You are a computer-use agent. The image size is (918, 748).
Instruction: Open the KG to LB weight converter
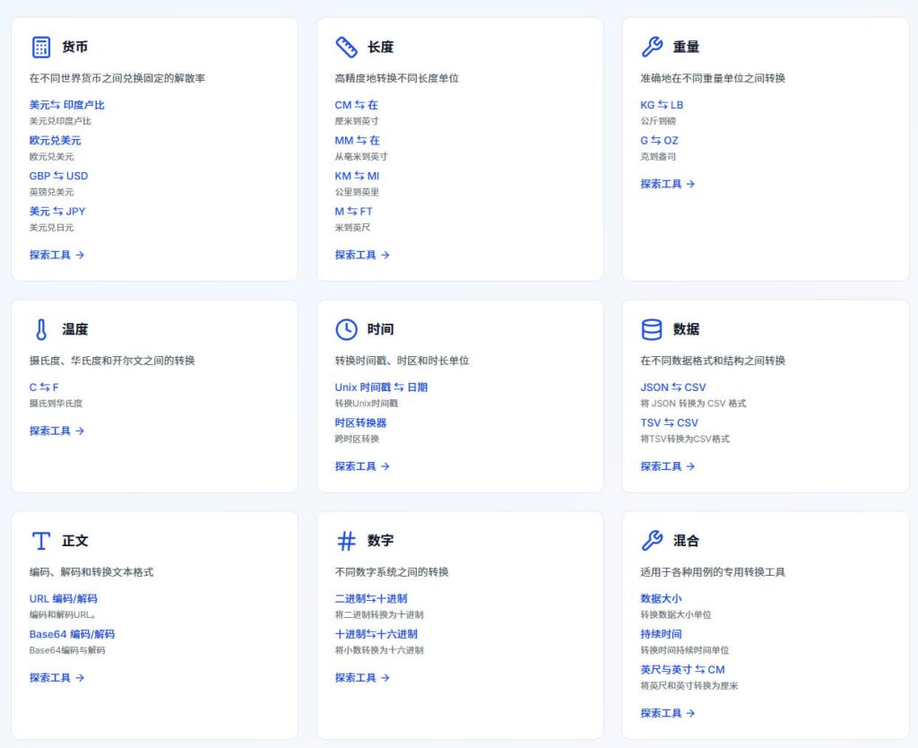click(x=662, y=105)
